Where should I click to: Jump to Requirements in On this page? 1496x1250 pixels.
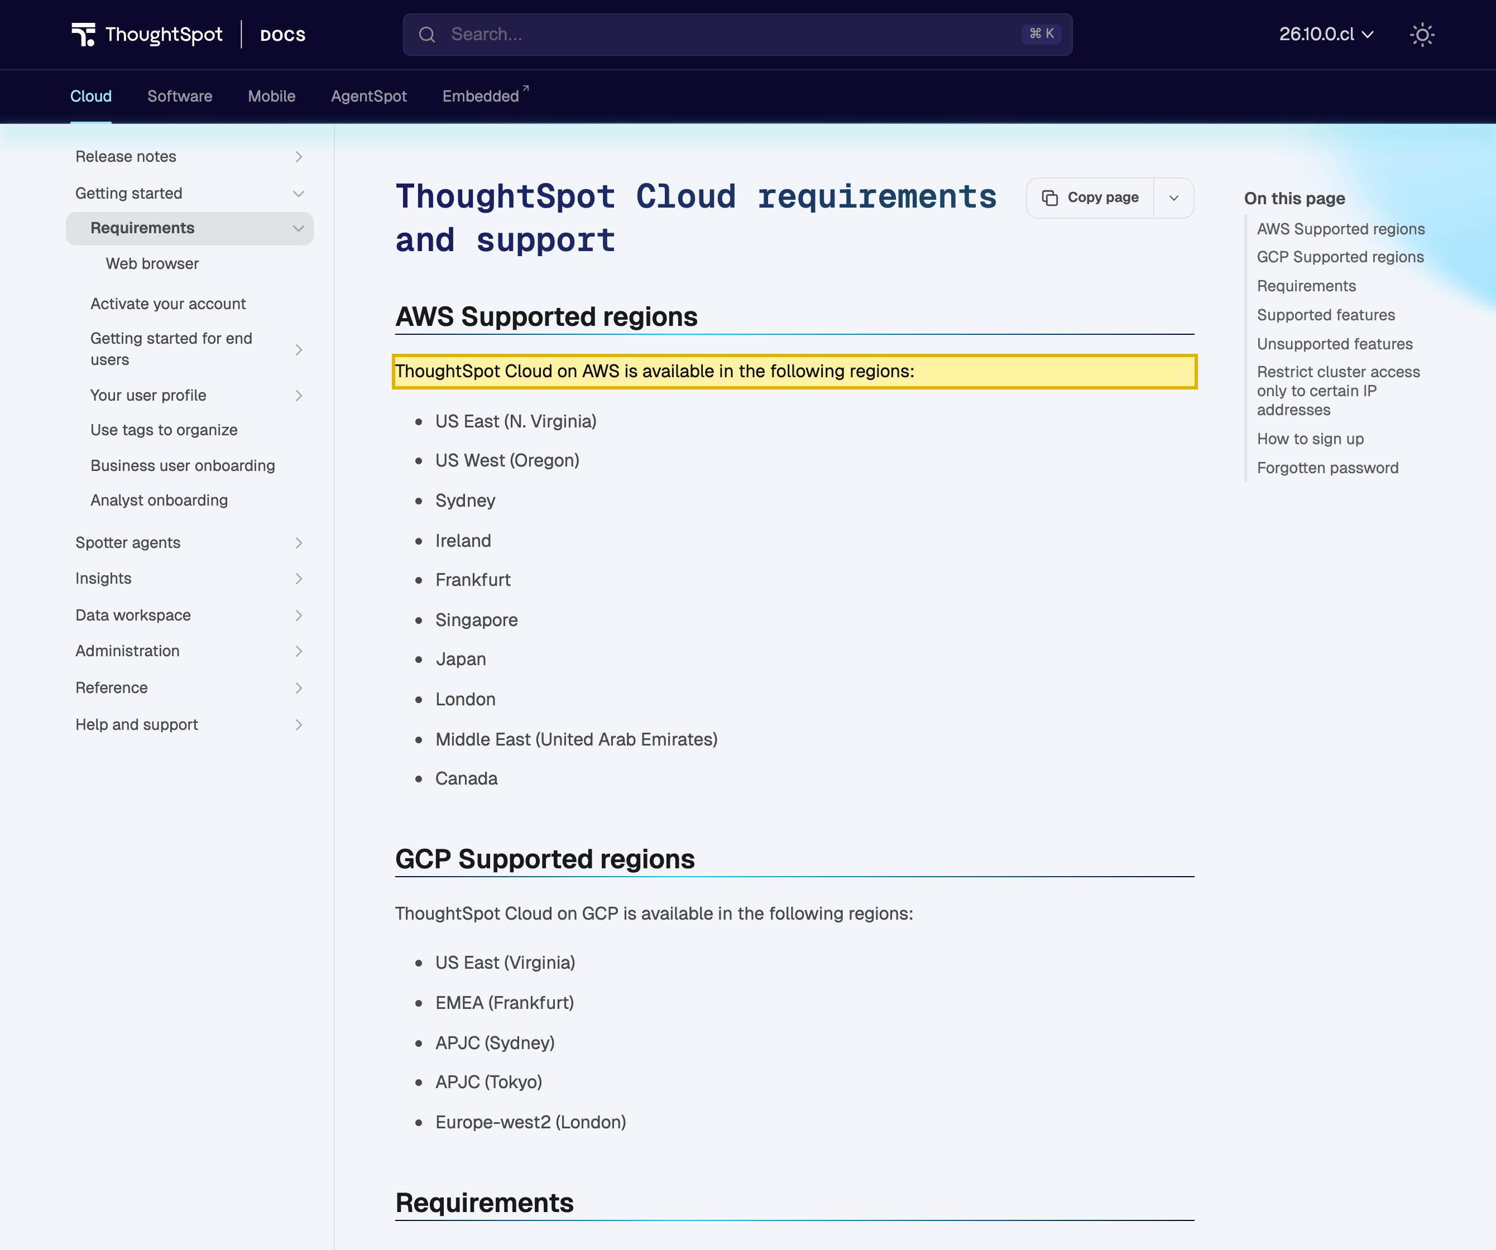1307,286
